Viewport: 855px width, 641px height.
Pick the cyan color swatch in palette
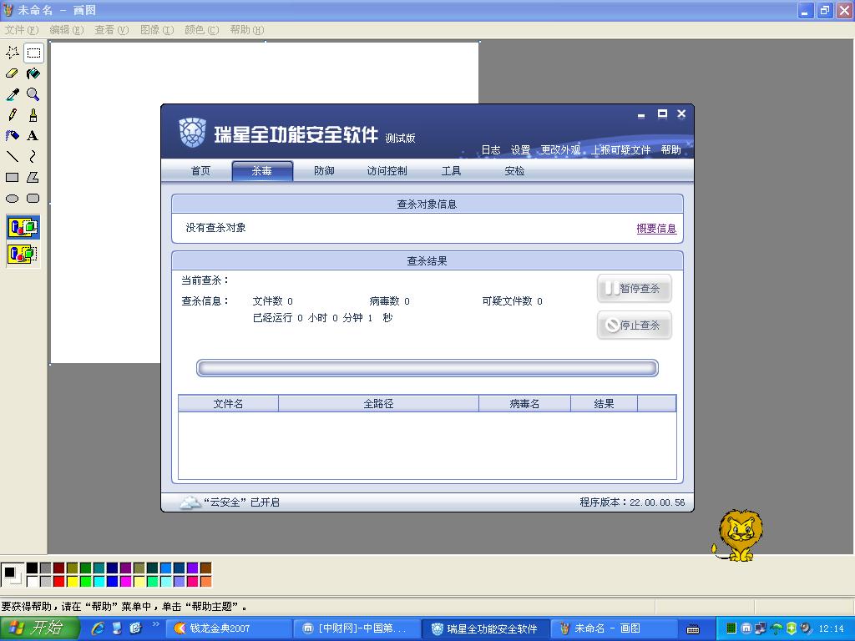[99, 582]
